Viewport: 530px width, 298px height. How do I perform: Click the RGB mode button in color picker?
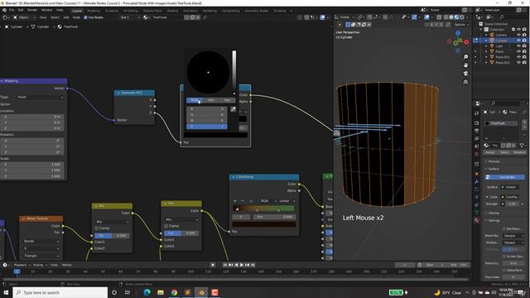pyautogui.click(x=195, y=100)
